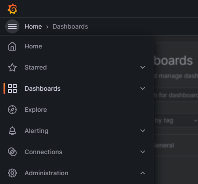Open the filter by tag dropdown
This screenshot has height=184, width=198.
point(176,121)
